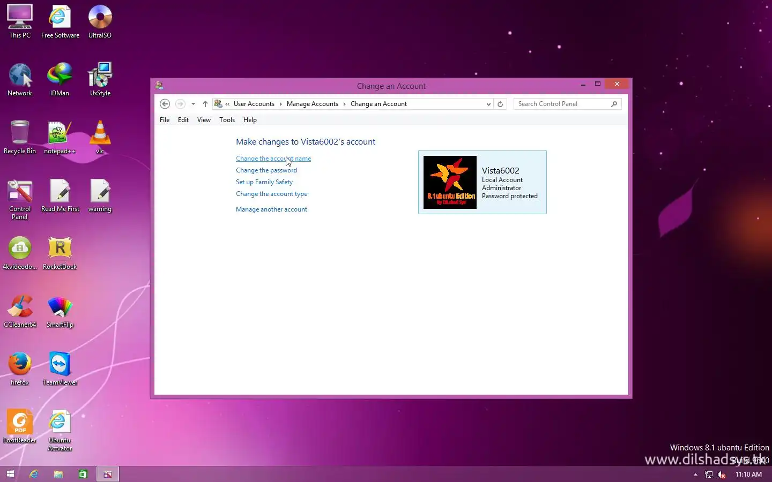Expand arrow after User Accounts breadcrumb
Screen dimensions: 772x482
280,104
